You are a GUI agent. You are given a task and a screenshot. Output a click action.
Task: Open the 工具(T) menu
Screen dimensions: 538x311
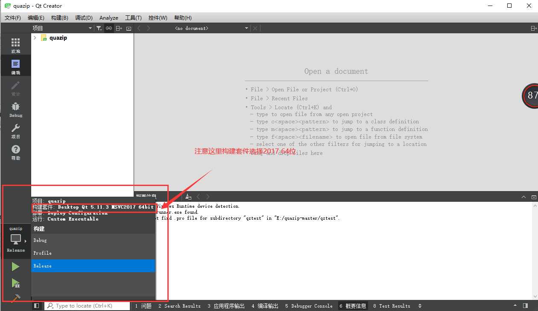[x=133, y=17]
